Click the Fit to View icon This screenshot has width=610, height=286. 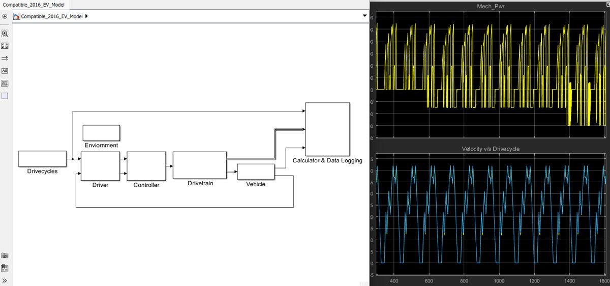coord(5,46)
